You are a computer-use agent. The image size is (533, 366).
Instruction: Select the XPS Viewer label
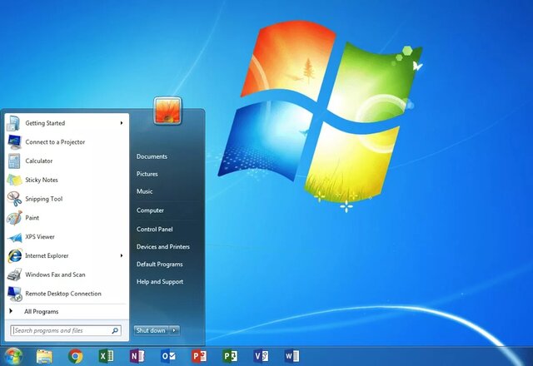[40, 236]
